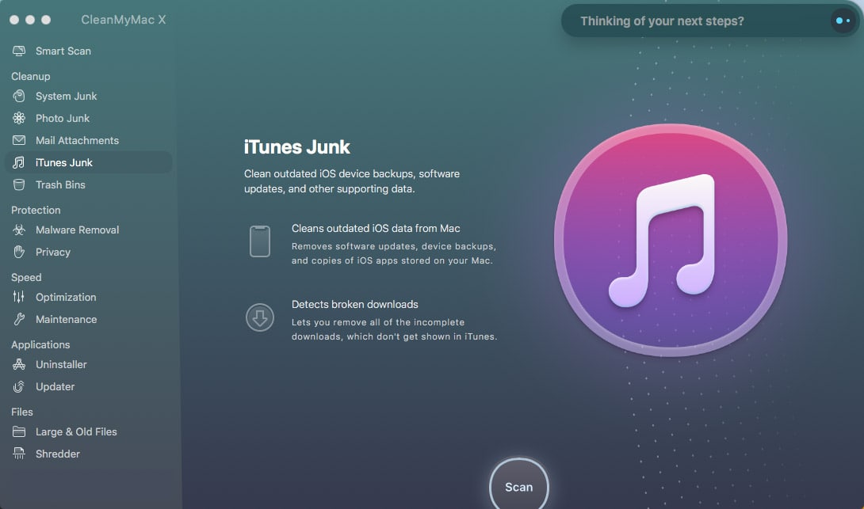The height and width of the screenshot is (509, 864).
Task: Click the iTunes Junk music note sidebar icon
Action: [19, 162]
